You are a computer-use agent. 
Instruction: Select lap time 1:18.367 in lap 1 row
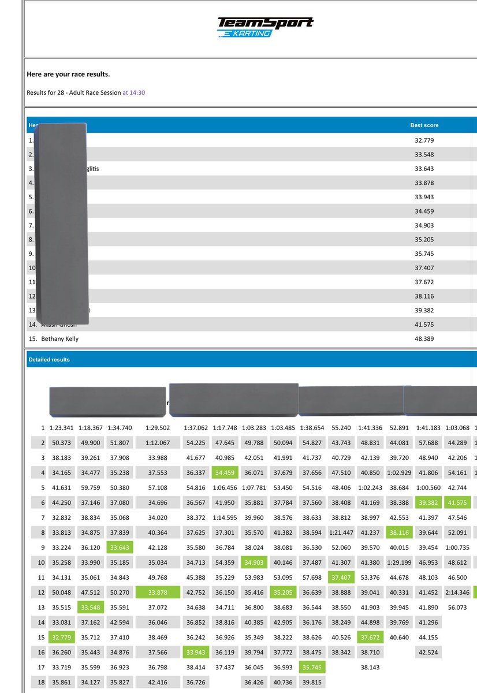pos(90,428)
